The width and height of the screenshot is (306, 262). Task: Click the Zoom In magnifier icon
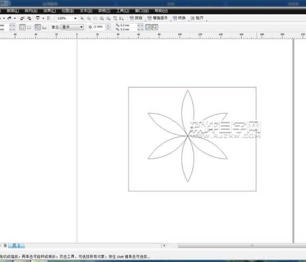click(x=83, y=18)
